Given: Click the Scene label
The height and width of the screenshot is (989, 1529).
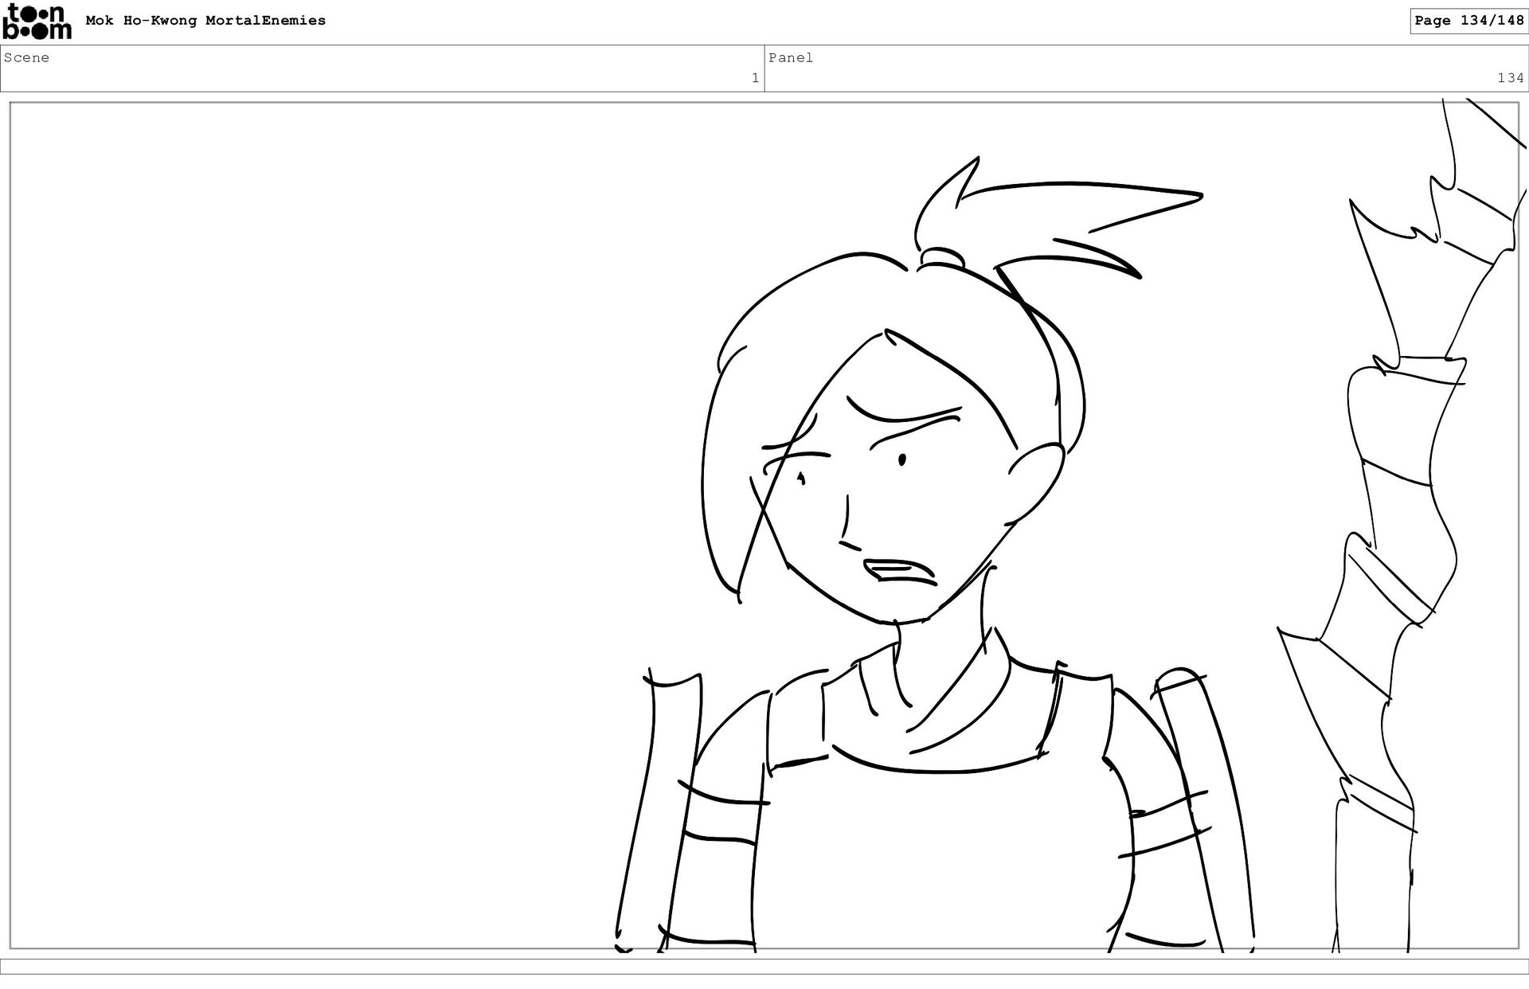Looking at the screenshot, I should click(x=26, y=57).
